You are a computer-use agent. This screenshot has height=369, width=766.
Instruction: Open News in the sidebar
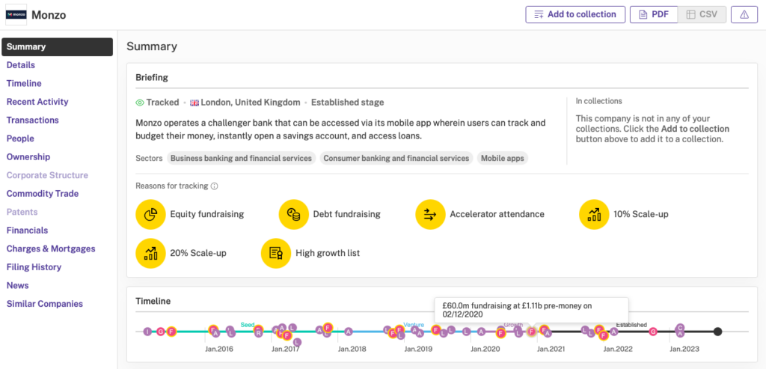click(18, 285)
